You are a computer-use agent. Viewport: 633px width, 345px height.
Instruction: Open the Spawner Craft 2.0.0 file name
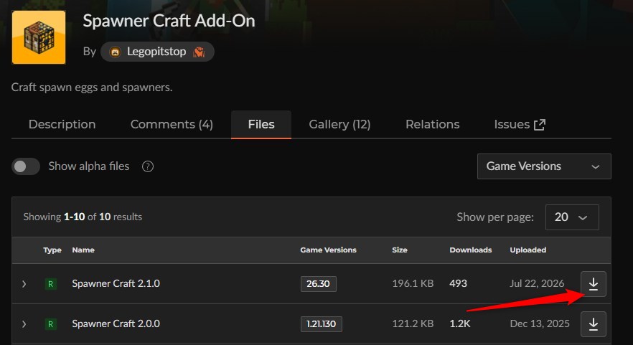(116, 324)
